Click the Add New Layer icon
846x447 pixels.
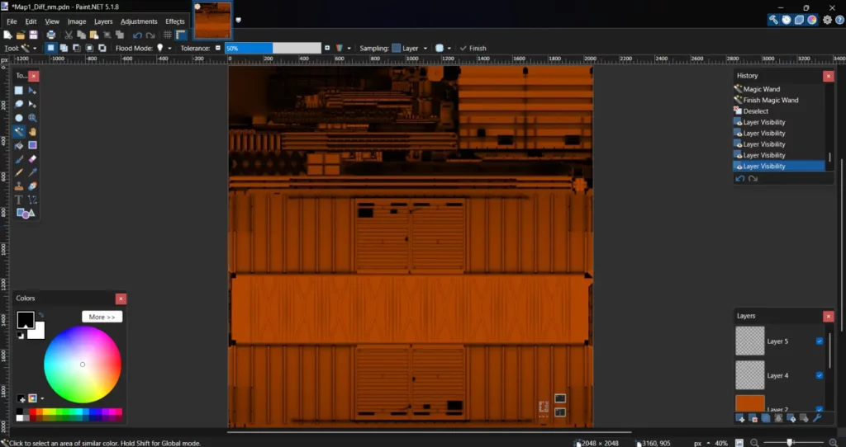tap(740, 418)
